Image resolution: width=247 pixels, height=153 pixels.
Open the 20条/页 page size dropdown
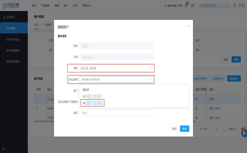233,129
